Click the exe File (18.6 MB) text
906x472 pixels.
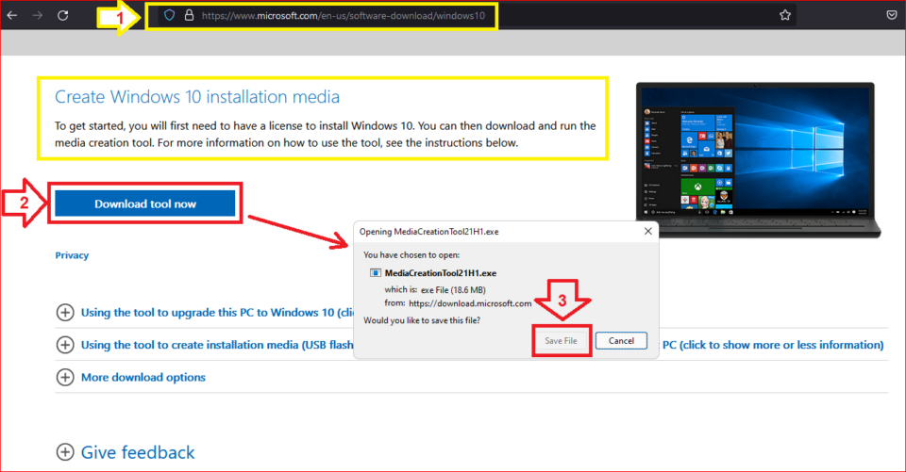(x=453, y=289)
